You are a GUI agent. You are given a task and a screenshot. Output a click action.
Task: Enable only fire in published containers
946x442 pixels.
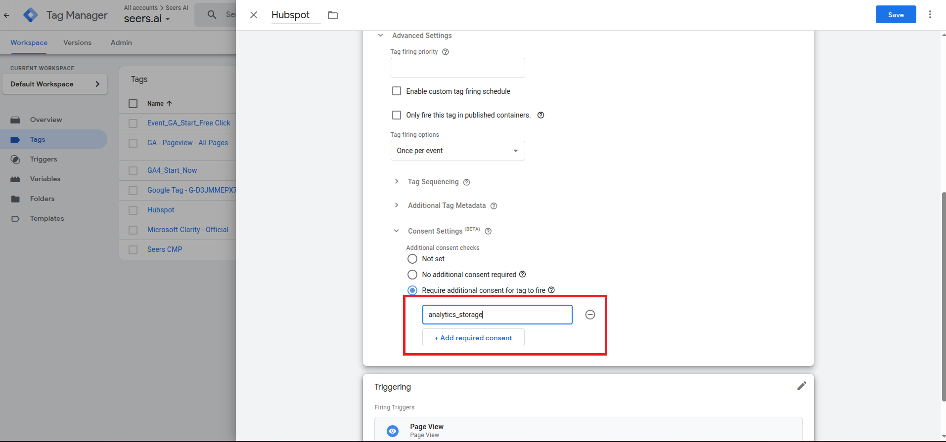[x=397, y=115]
